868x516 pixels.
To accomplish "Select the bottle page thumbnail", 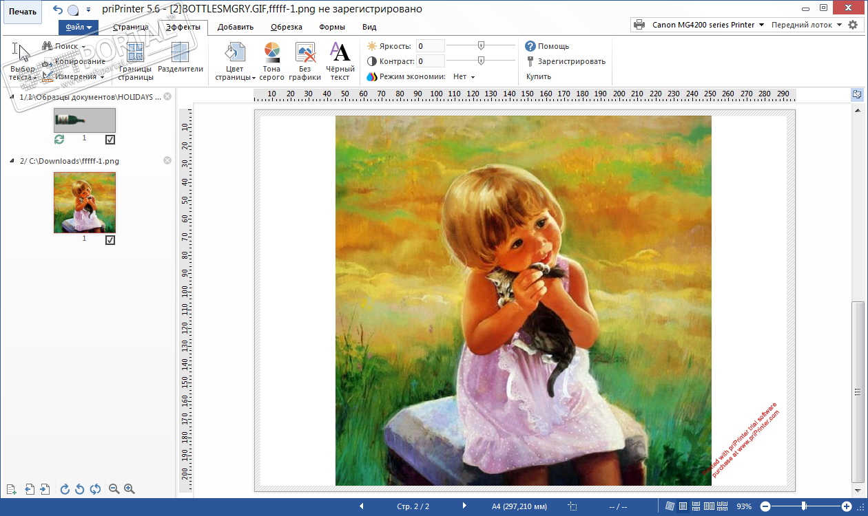I will tap(85, 120).
